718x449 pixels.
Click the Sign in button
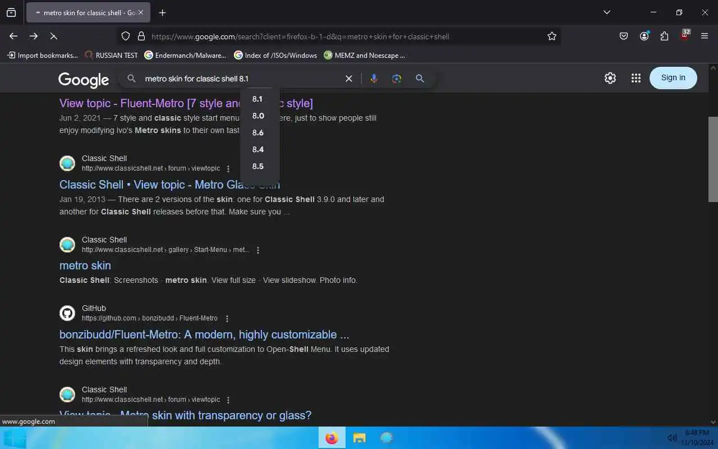(x=673, y=77)
